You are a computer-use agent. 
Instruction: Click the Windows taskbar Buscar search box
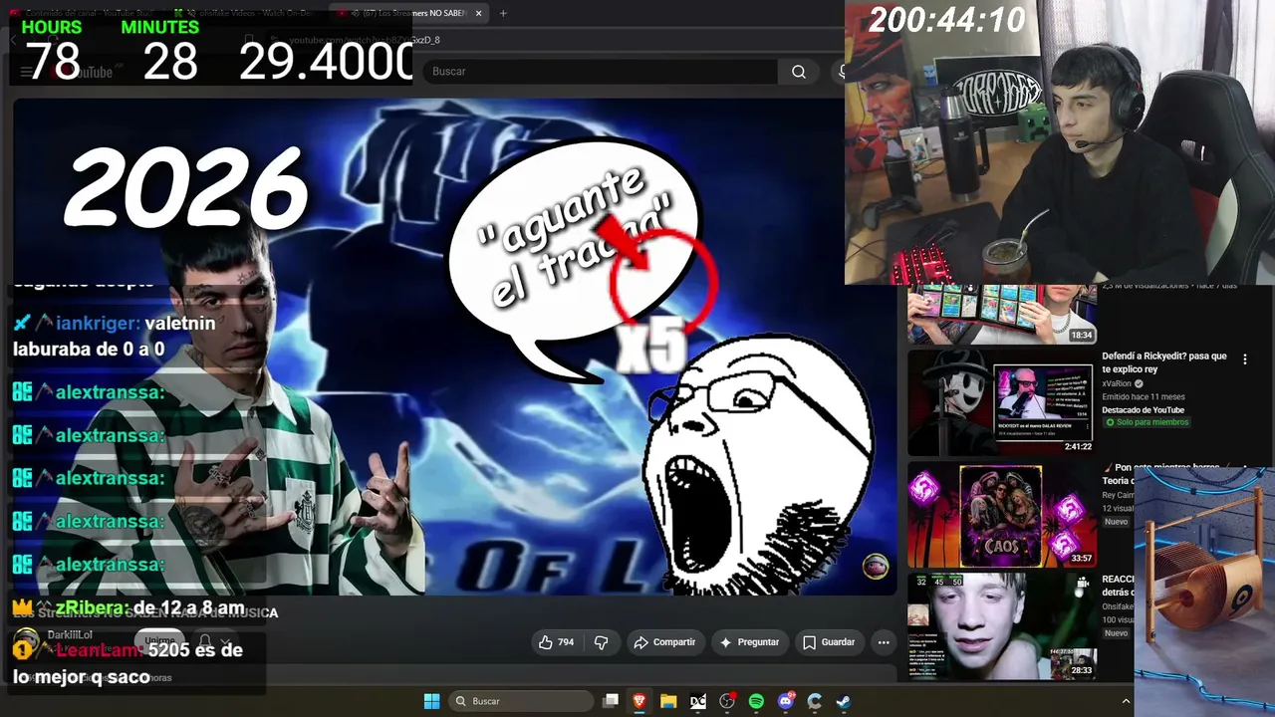(x=520, y=701)
